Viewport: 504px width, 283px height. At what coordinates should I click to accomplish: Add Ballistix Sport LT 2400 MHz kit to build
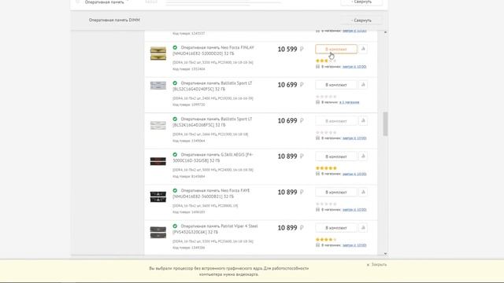point(336,85)
